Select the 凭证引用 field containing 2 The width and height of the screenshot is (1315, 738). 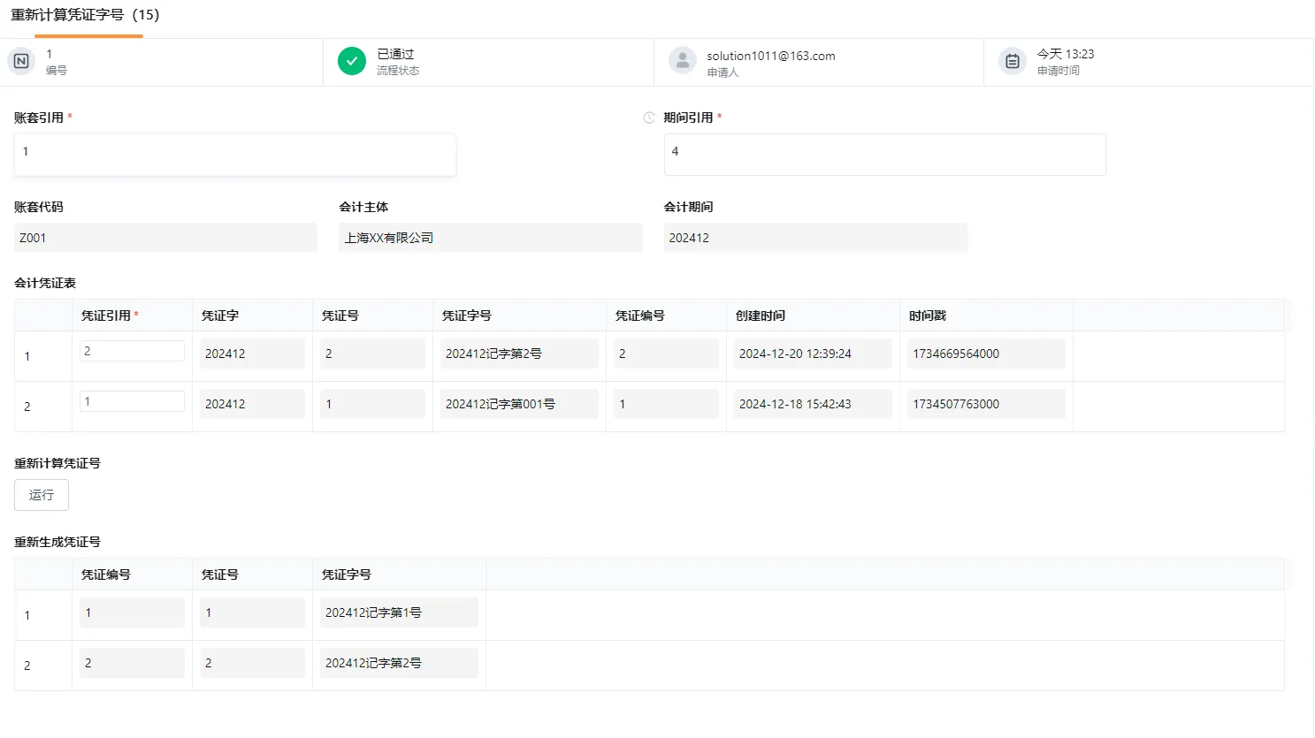131,350
